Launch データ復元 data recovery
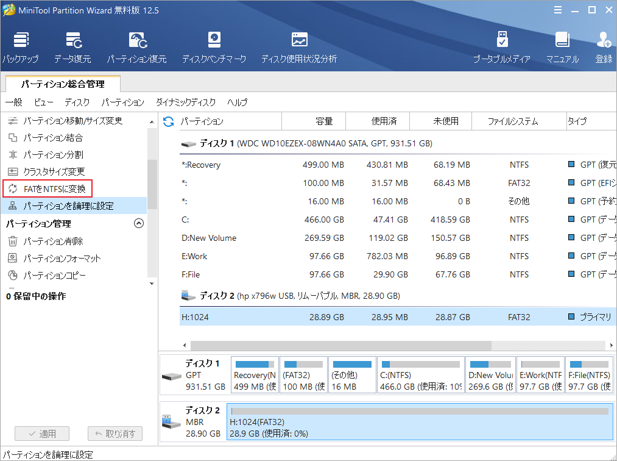Image resolution: width=617 pixels, height=461 pixels. point(73,48)
